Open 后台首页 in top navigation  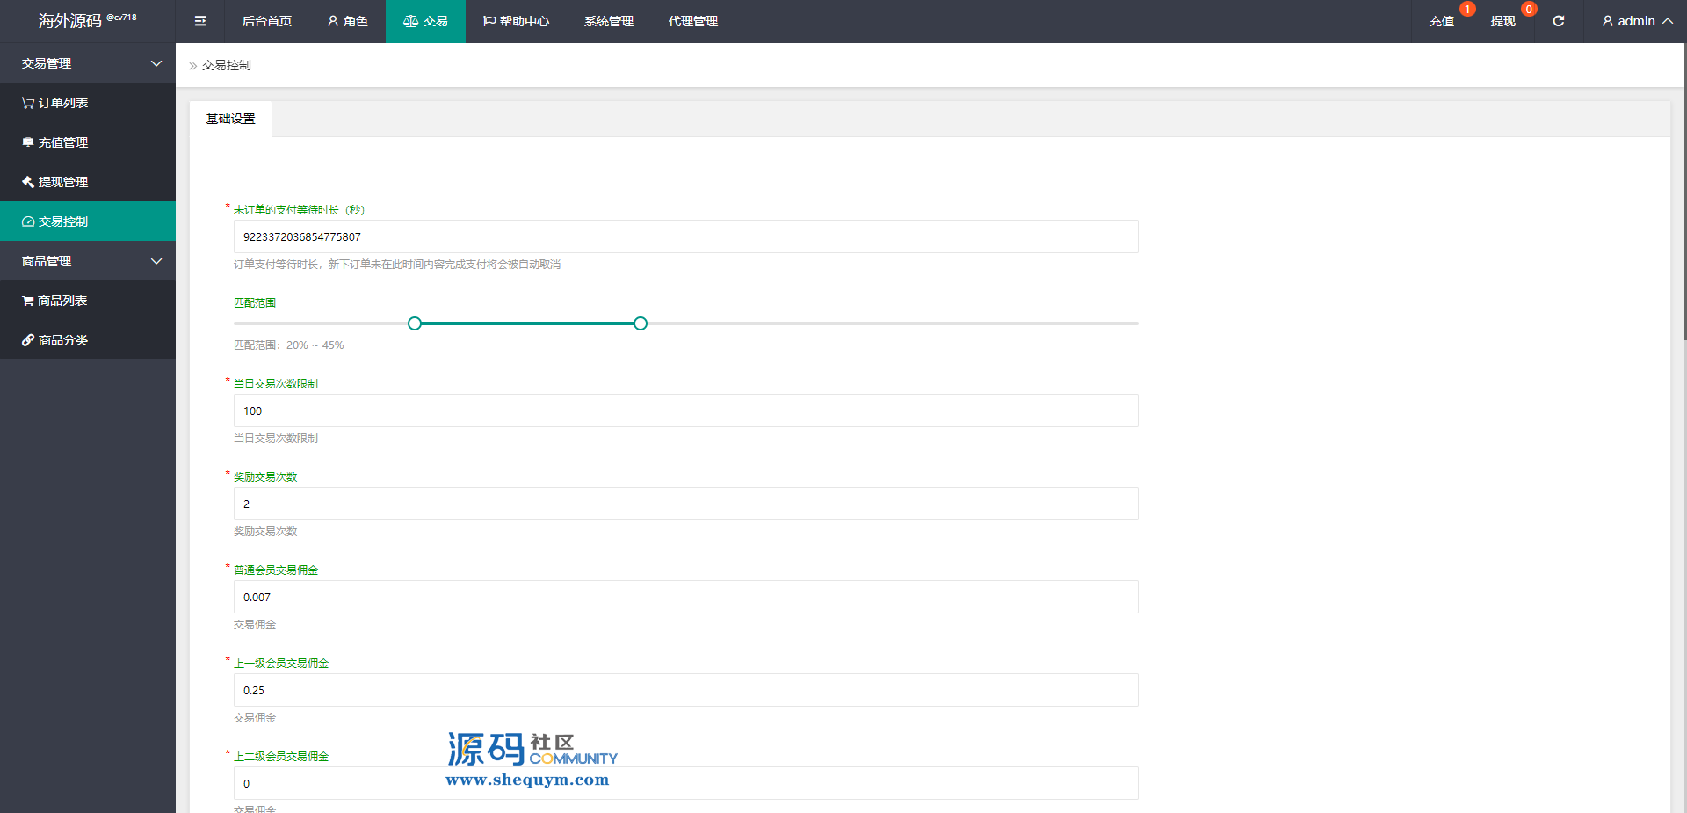tap(267, 21)
